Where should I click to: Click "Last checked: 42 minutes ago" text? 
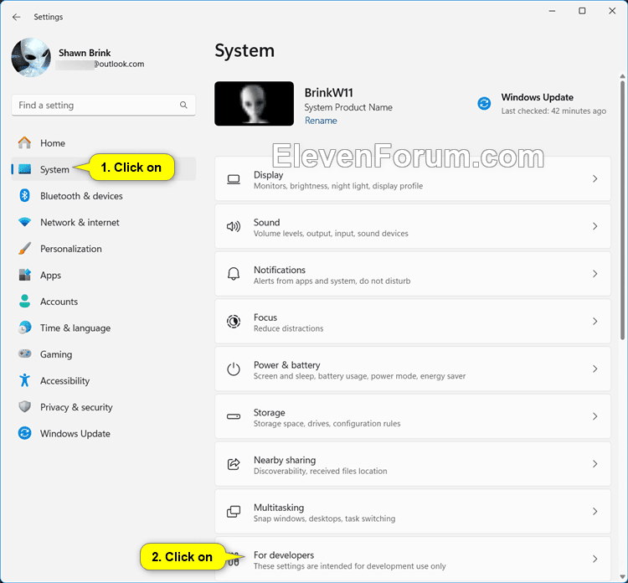click(x=553, y=111)
